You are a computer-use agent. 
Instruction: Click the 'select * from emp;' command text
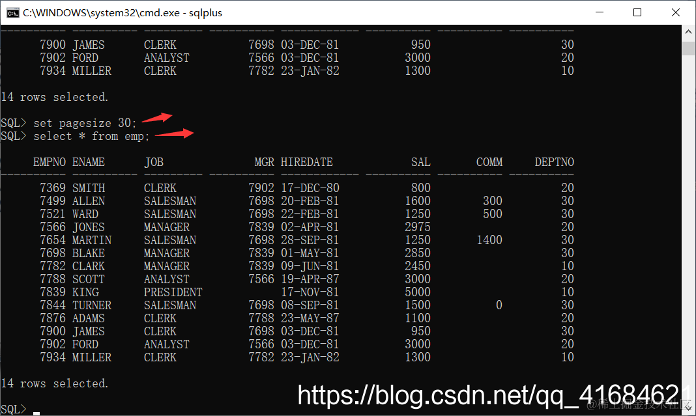(91, 136)
